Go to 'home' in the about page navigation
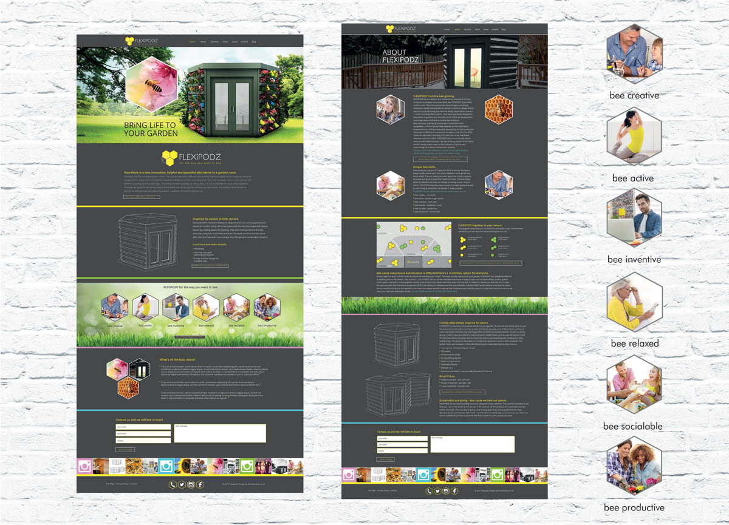This screenshot has width=729, height=525. pyautogui.click(x=447, y=30)
